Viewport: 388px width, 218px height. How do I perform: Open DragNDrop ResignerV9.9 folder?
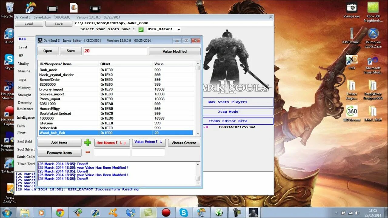pos(373,90)
